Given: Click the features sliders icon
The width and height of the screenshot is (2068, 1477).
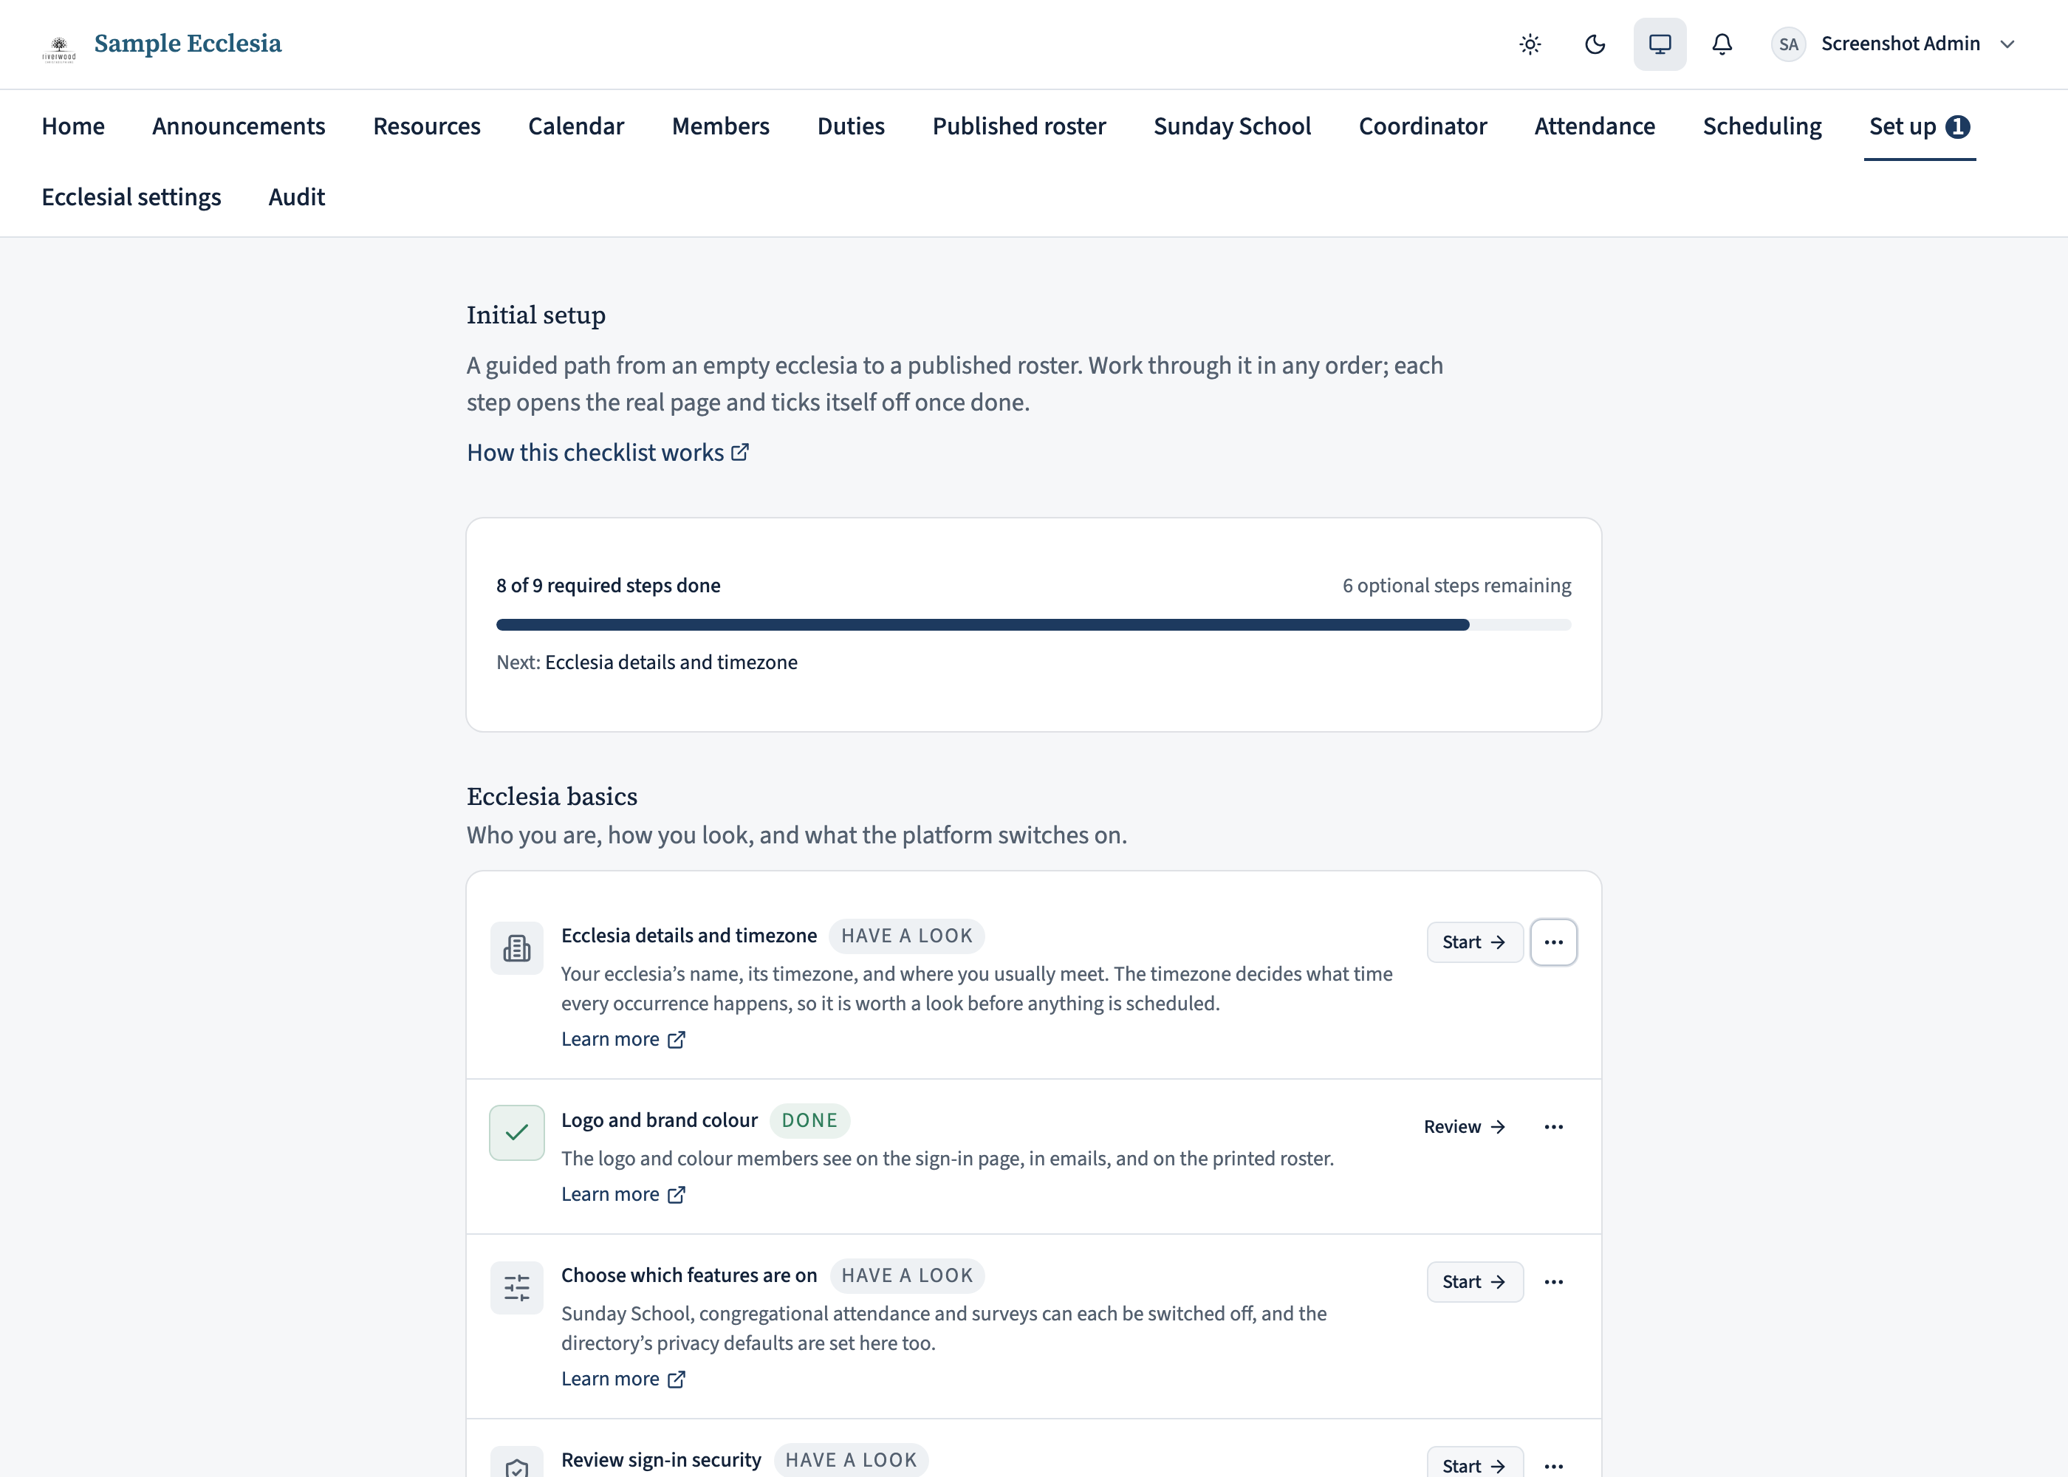Looking at the screenshot, I should [516, 1287].
